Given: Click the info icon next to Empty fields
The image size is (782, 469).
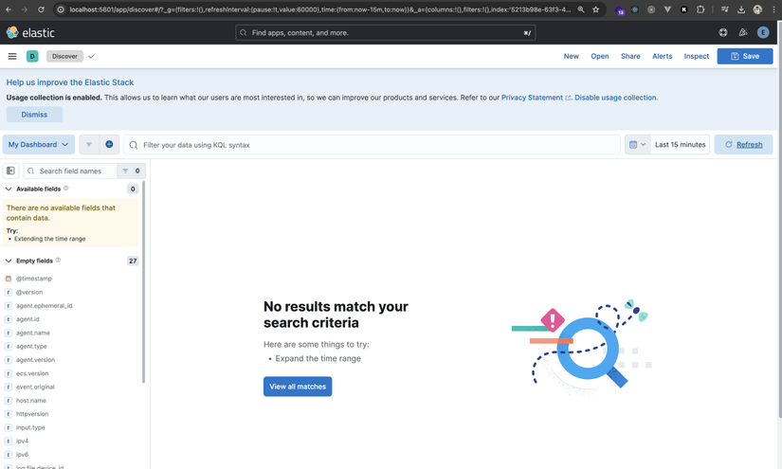Looking at the screenshot, I should [x=58, y=261].
